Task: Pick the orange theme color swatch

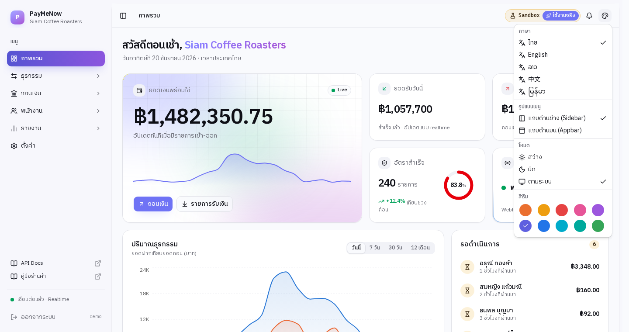Action: pyautogui.click(x=525, y=210)
